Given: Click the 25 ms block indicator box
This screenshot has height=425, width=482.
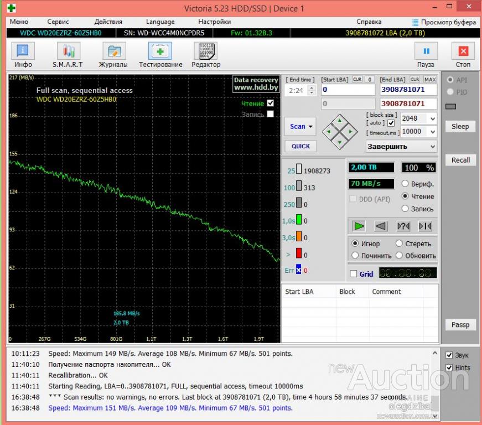Looking at the screenshot, I should [x=299, y=169].
